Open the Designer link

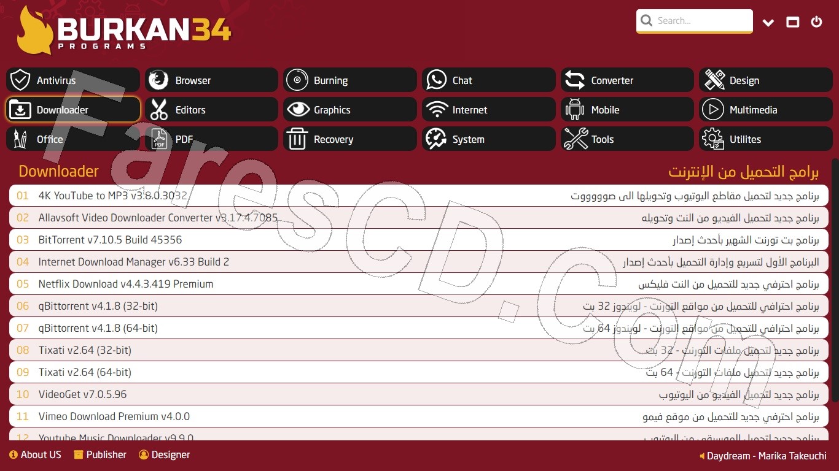point(165,454)
